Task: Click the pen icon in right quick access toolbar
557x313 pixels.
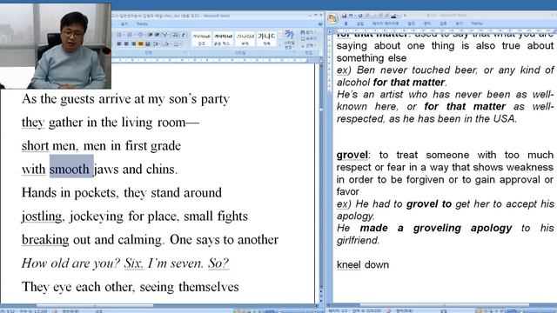Action: pos(393,16)
